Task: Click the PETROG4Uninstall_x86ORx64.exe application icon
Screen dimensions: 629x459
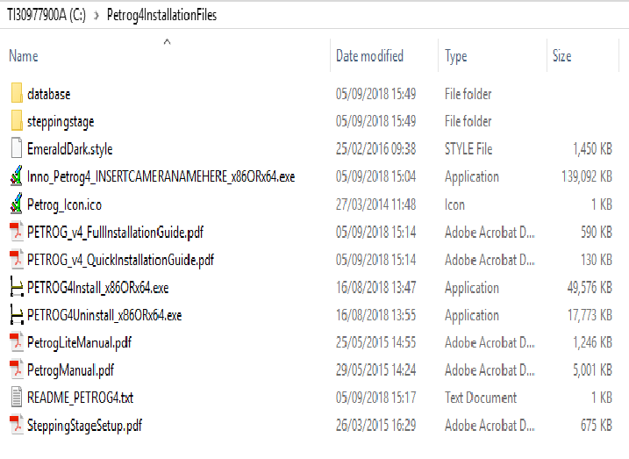Action: pyautogui.click(x=17, y=315)
